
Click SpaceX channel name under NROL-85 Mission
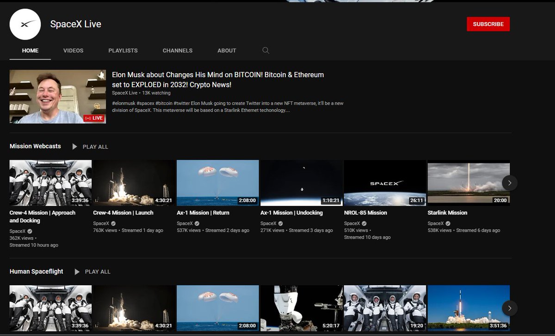pyautogui.click(x=352, y=223)
